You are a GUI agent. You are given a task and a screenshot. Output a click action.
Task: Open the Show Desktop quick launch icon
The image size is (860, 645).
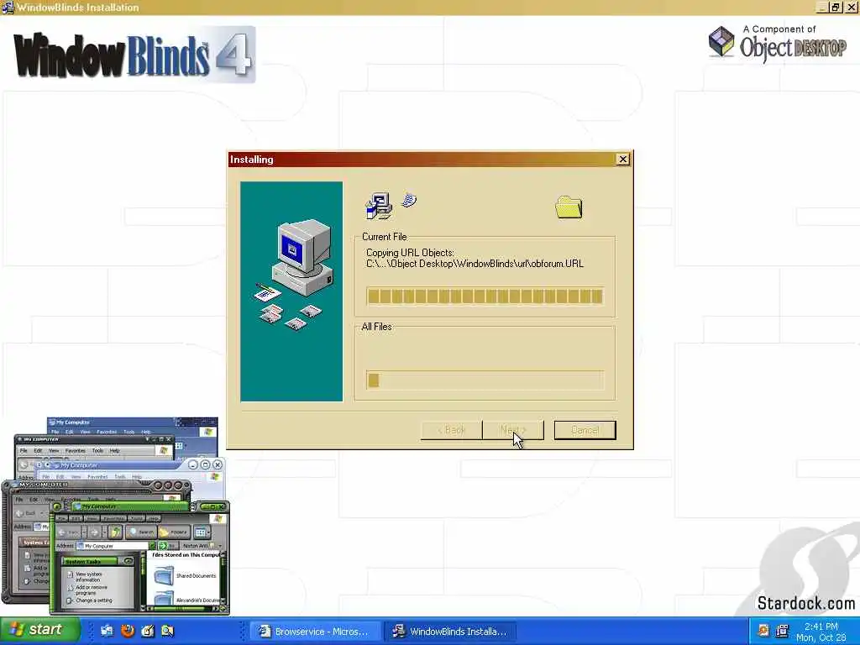click(x=107, y=631)
